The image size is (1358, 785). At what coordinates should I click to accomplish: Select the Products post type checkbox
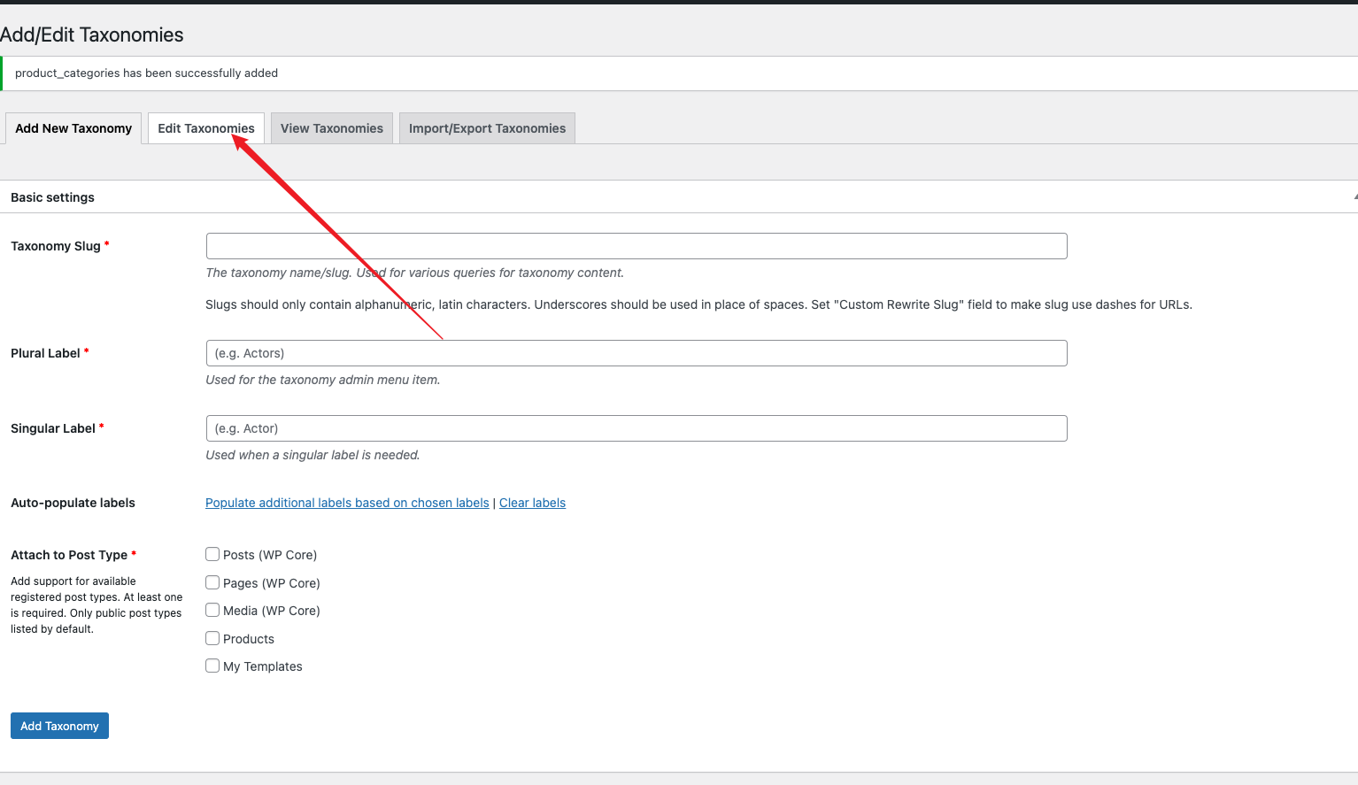point(212,638)
